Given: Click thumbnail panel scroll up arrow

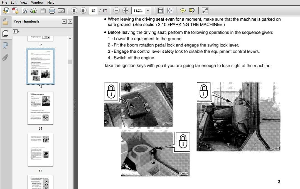Looking at the screenshot, I should pyautogui.click(x=70, y=38).
